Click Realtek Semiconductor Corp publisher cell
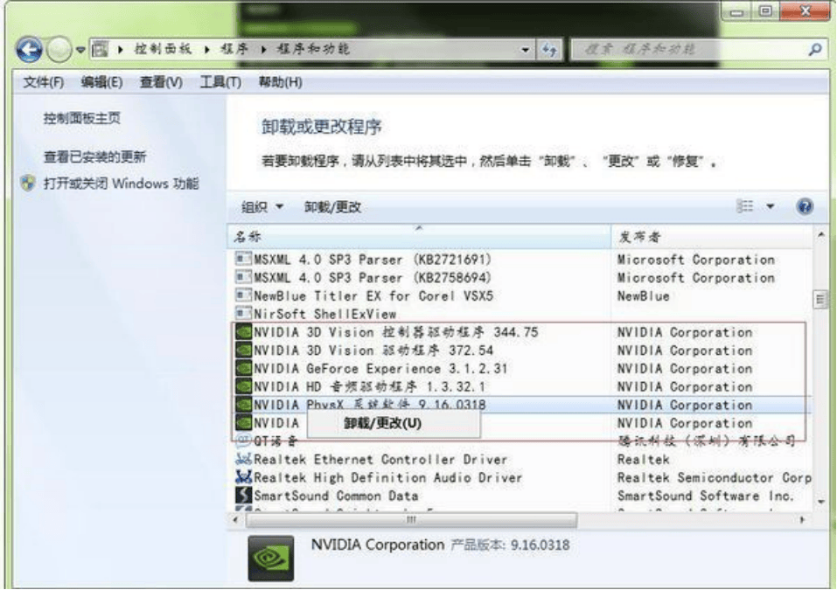Screen dimensions: 837x590 (714, 477)
